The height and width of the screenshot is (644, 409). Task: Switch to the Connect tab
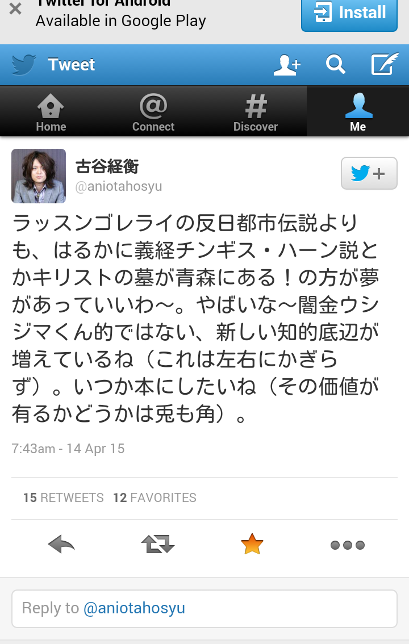coord(153,112)
